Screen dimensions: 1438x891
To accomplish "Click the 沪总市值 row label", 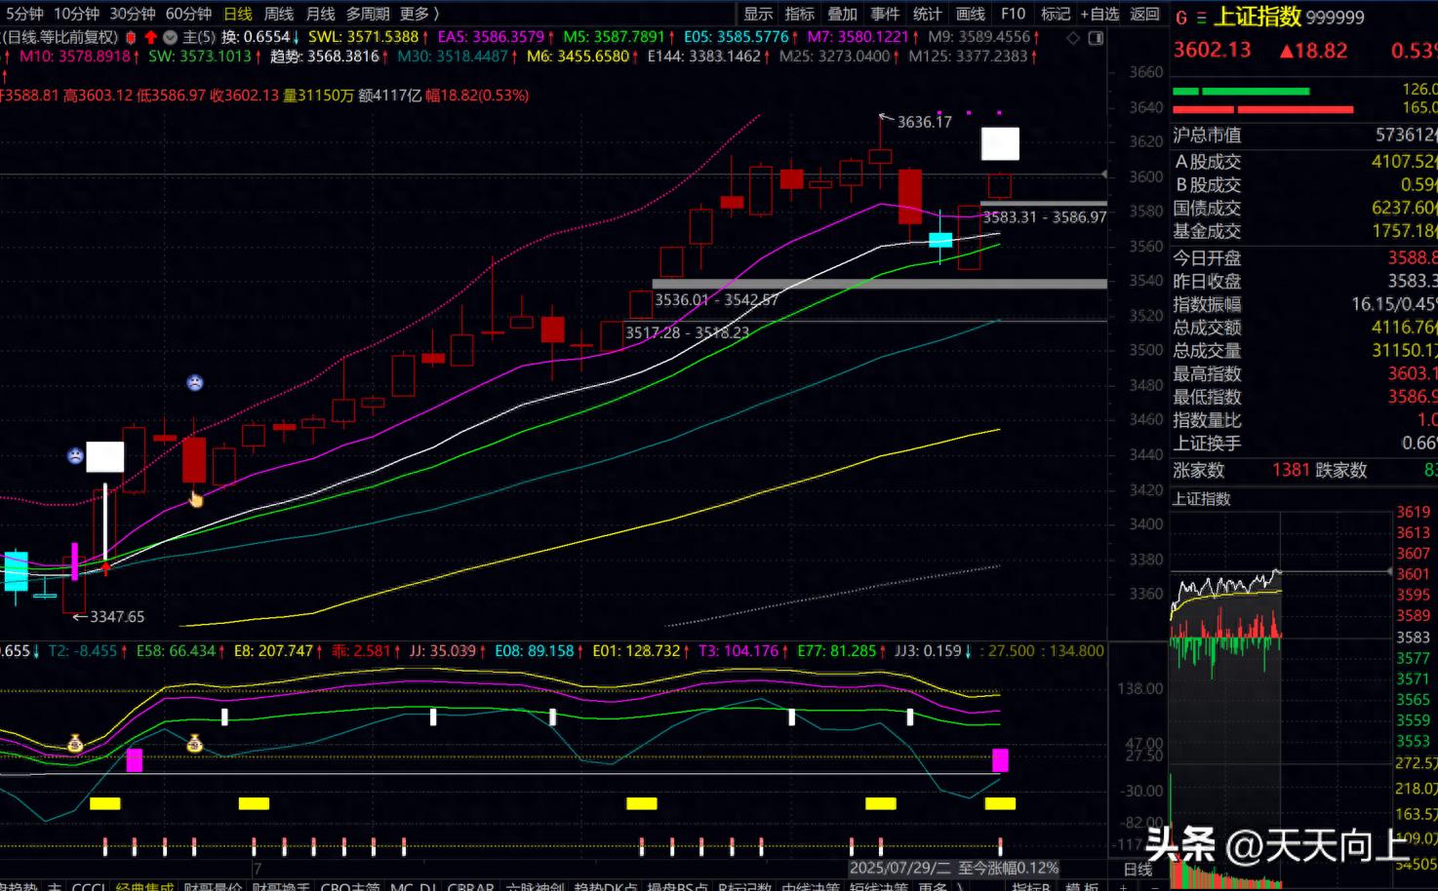I will coord(1207,136).
